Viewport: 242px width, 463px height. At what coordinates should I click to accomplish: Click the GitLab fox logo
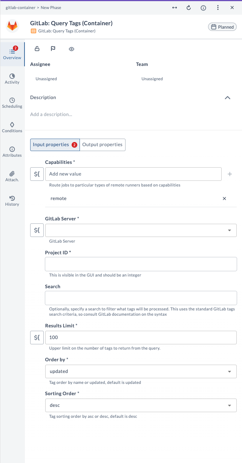tap(12, 26)
